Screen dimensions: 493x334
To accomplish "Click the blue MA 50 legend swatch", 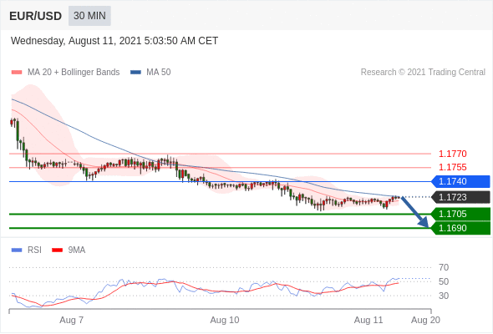I will pos(135,73).
